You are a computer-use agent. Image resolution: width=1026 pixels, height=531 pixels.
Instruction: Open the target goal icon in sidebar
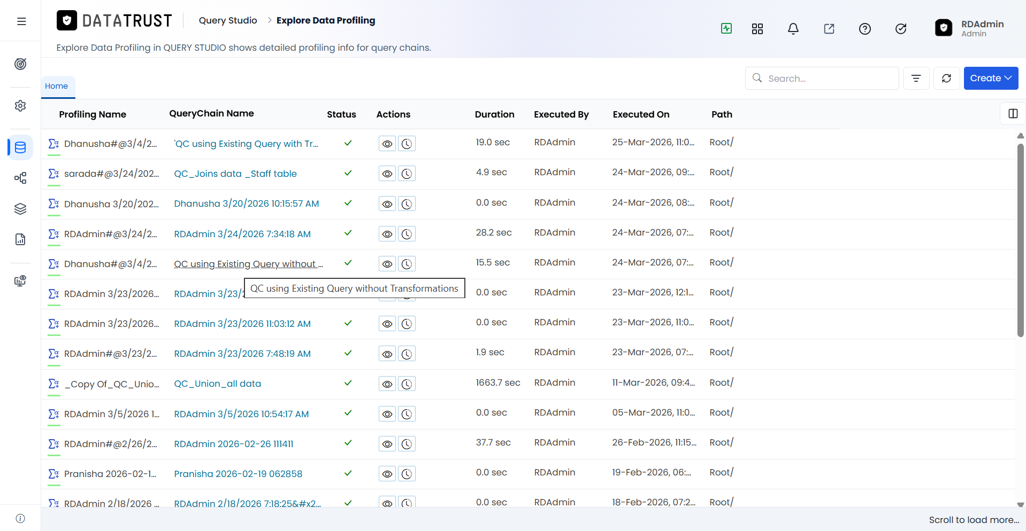[x=20, y=64]
